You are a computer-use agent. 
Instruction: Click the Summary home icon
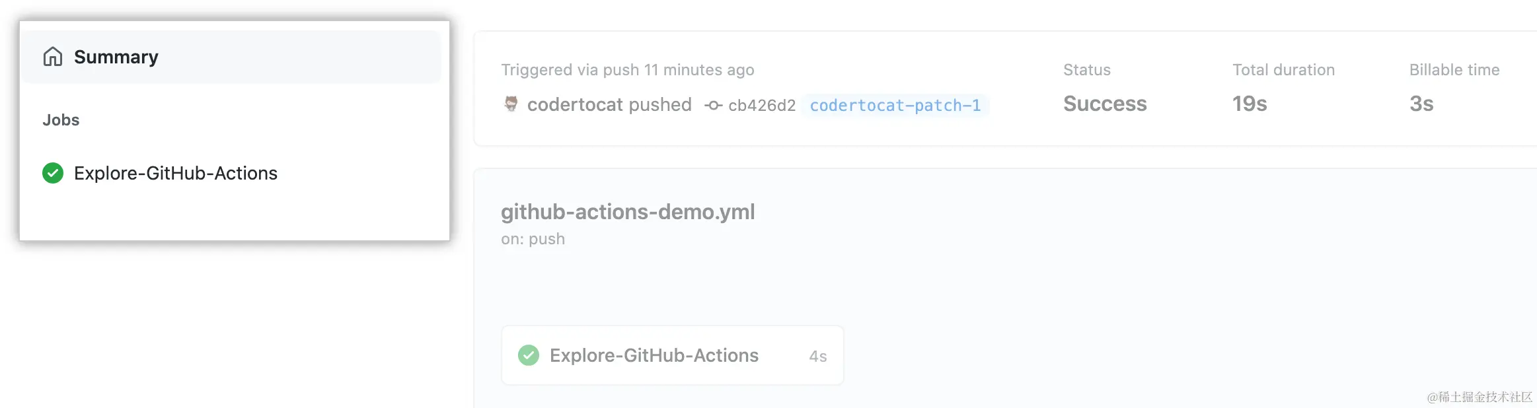click(x=53, y=57)
